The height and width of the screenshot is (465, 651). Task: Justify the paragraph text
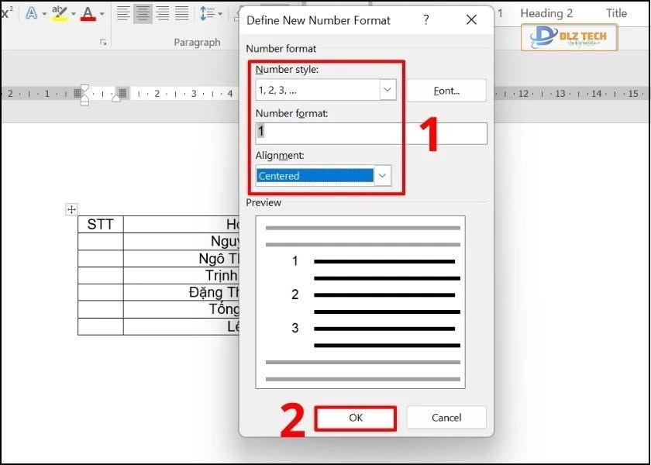(x=181, y=13)
